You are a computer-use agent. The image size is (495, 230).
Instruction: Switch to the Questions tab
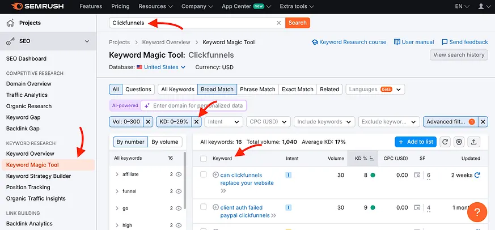[138, 90]
